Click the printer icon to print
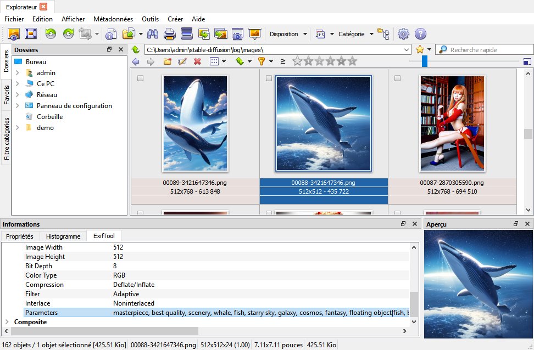The height and width of the screenshot is (350, 534). click(x=170, y=34)
